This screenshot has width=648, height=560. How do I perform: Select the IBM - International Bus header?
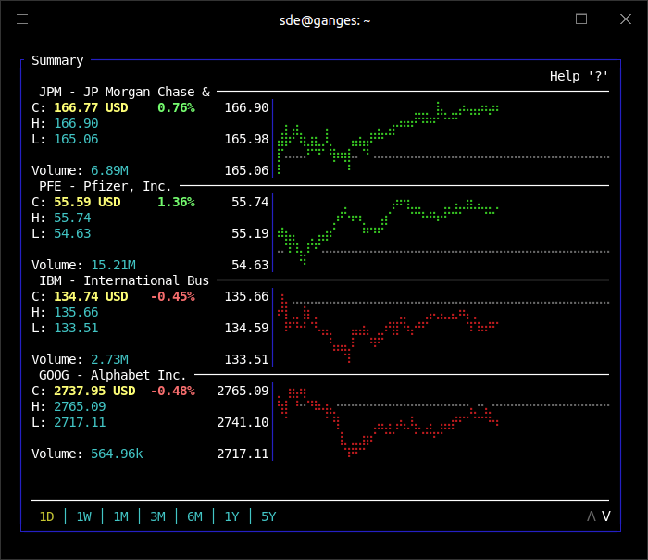pyautogui.click(x=124, y=280)
